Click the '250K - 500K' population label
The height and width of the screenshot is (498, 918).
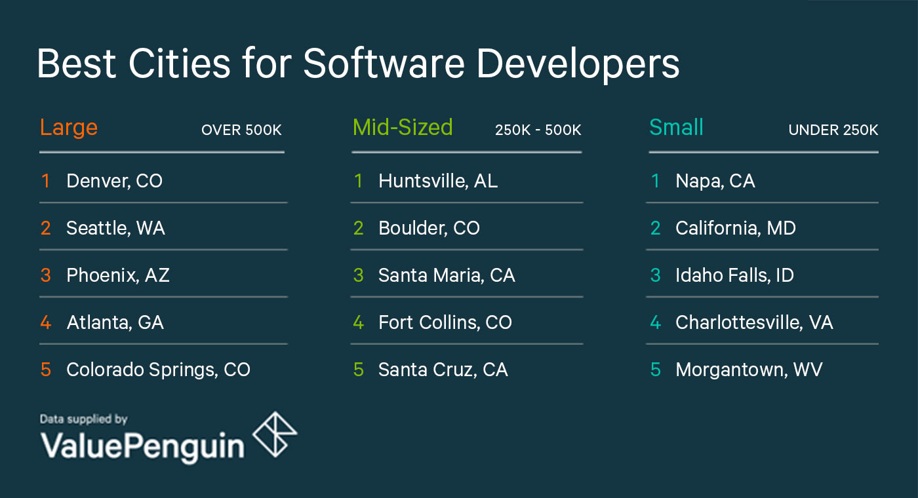[538, 130]
